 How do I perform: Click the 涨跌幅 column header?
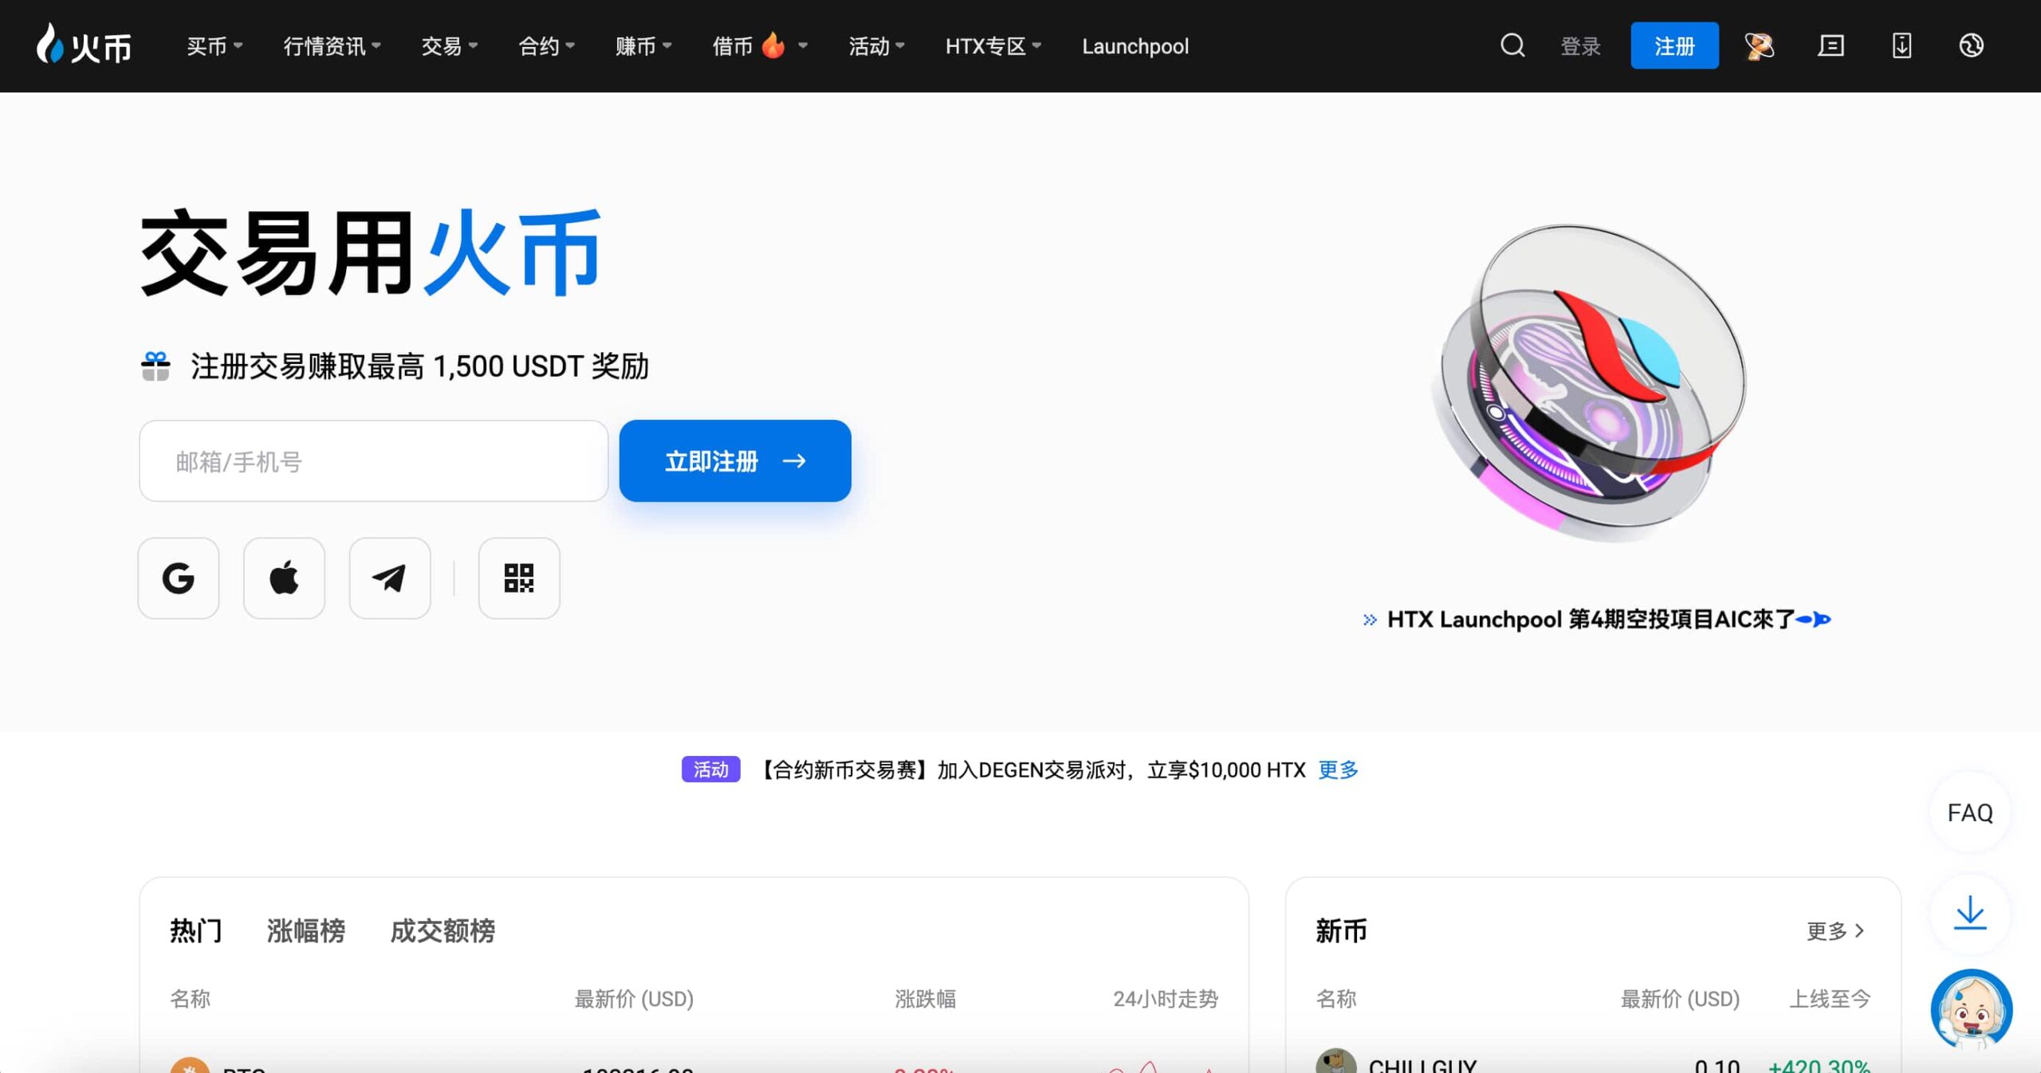pos(925,999)
